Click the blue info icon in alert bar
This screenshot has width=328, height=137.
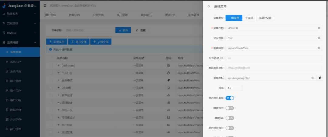click(x=50, y=49)
